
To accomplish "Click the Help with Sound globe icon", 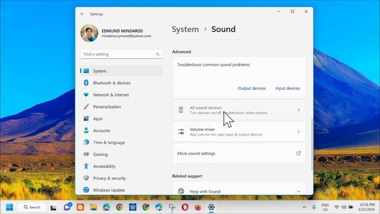I will (180, 191).
